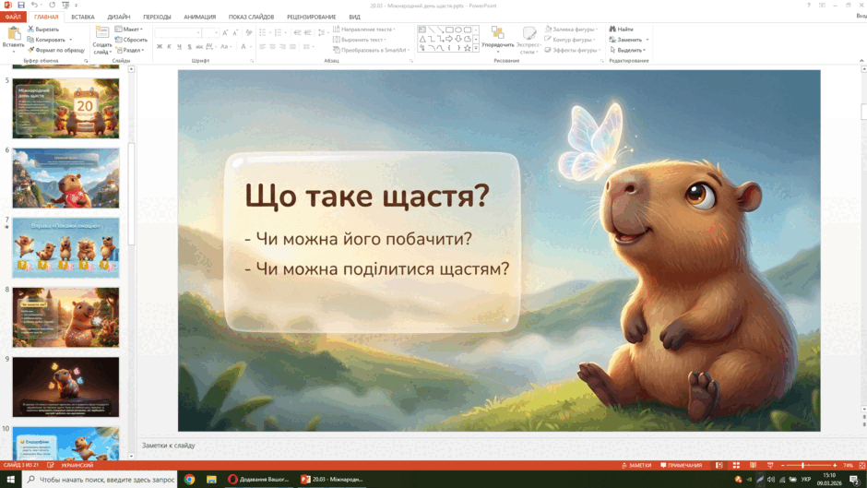Open Выделить select dropdown
Viewport: 867px width, 488px height.
[627, 50]
